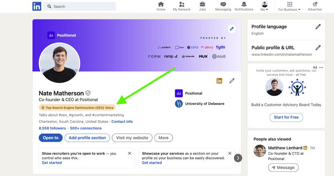334x176 pixels.
Task: Expand the Me account dropdown
Action: [264, 7]
